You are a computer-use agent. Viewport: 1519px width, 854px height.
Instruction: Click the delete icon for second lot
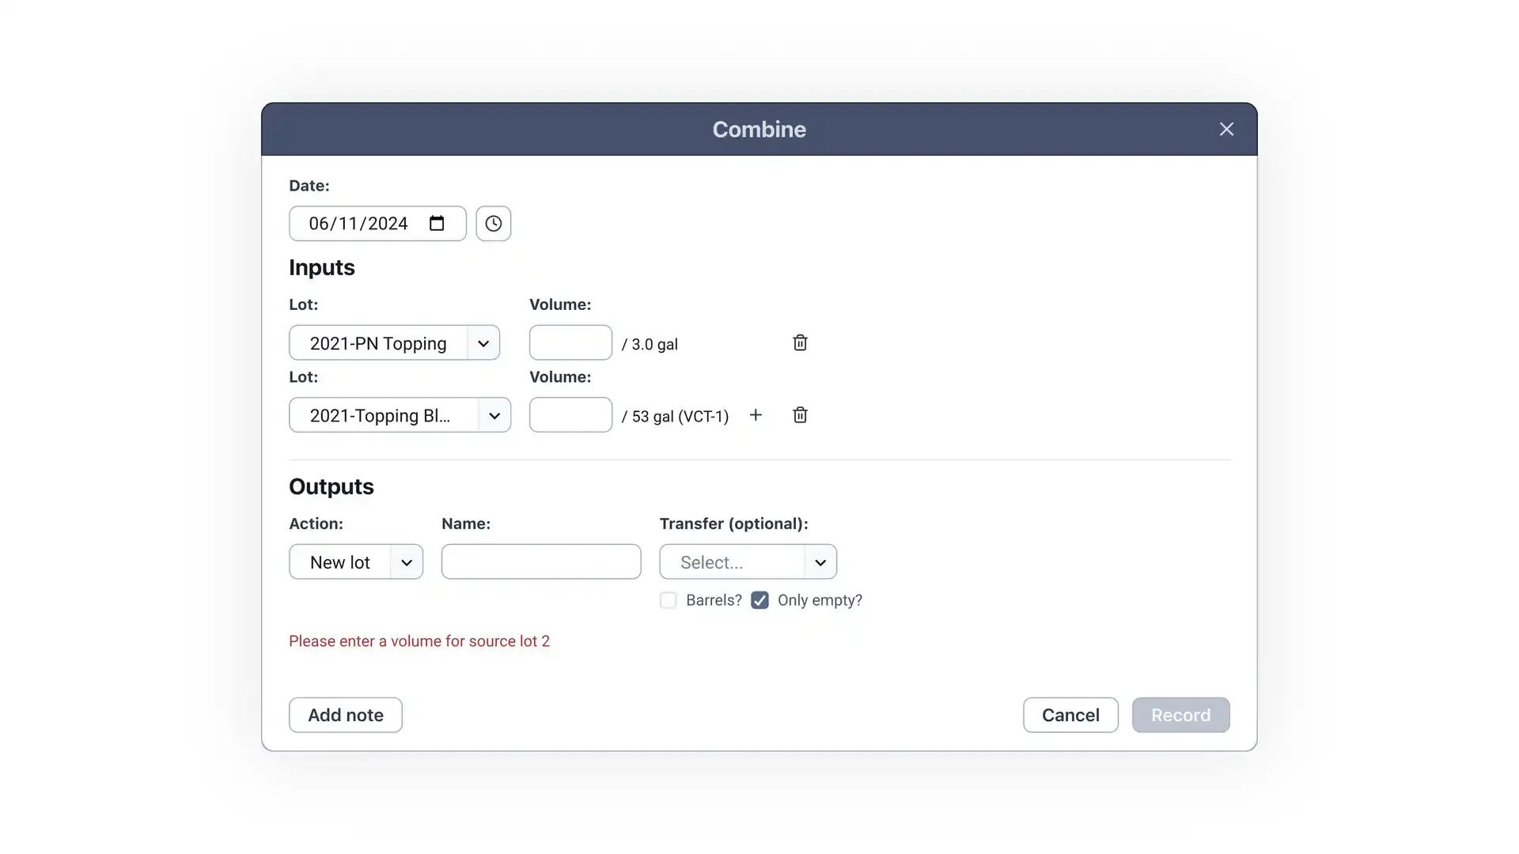coord(800,415)
